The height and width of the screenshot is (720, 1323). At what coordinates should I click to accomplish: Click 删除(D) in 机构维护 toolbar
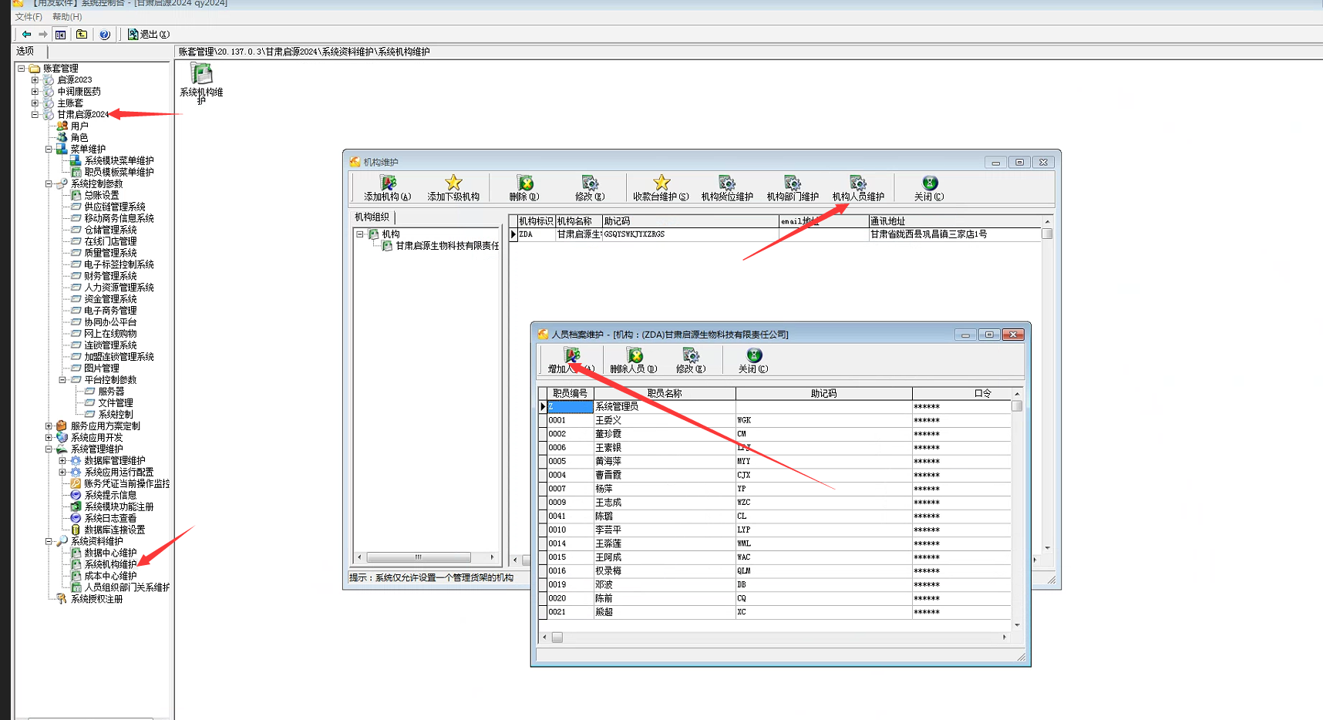click(x=524, y=188)
